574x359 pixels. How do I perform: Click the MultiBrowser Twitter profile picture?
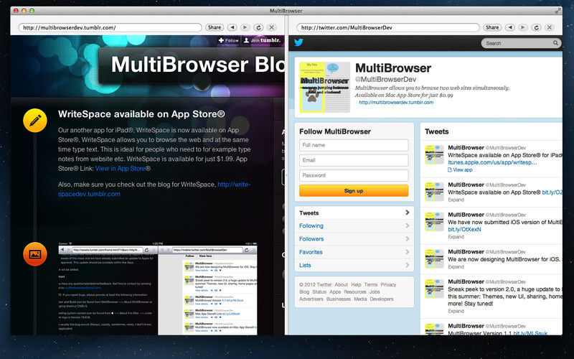tap(325, 87)
